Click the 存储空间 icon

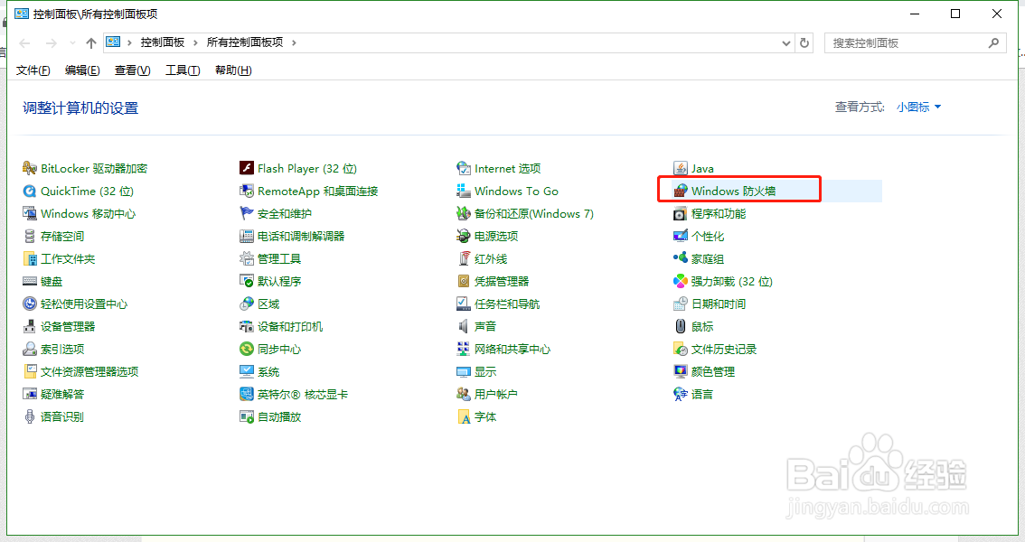point(30,237)
